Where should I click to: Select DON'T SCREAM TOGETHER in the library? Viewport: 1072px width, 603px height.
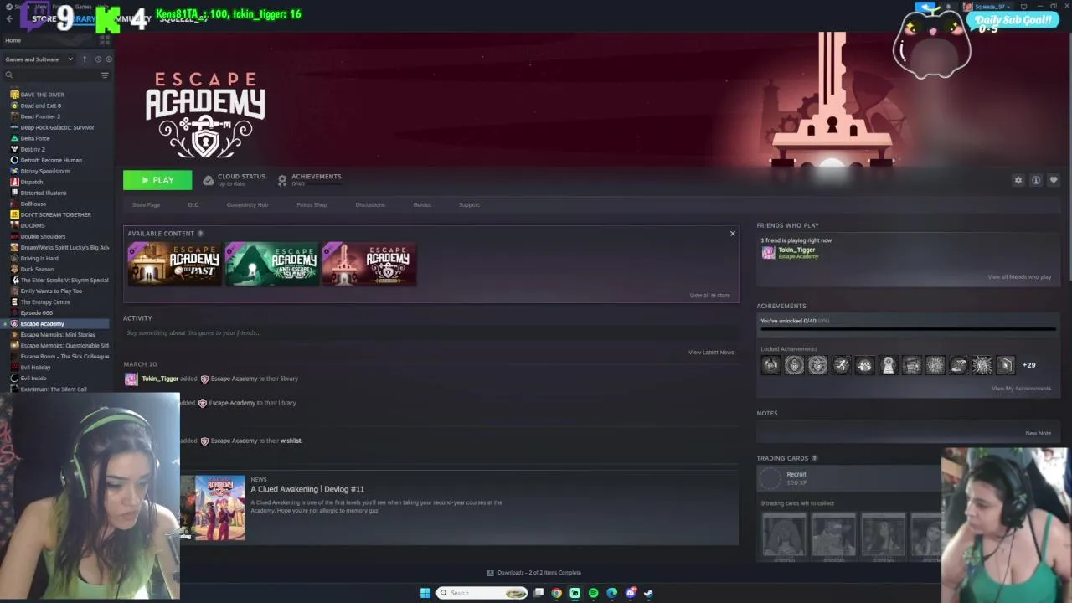[54, 214]
